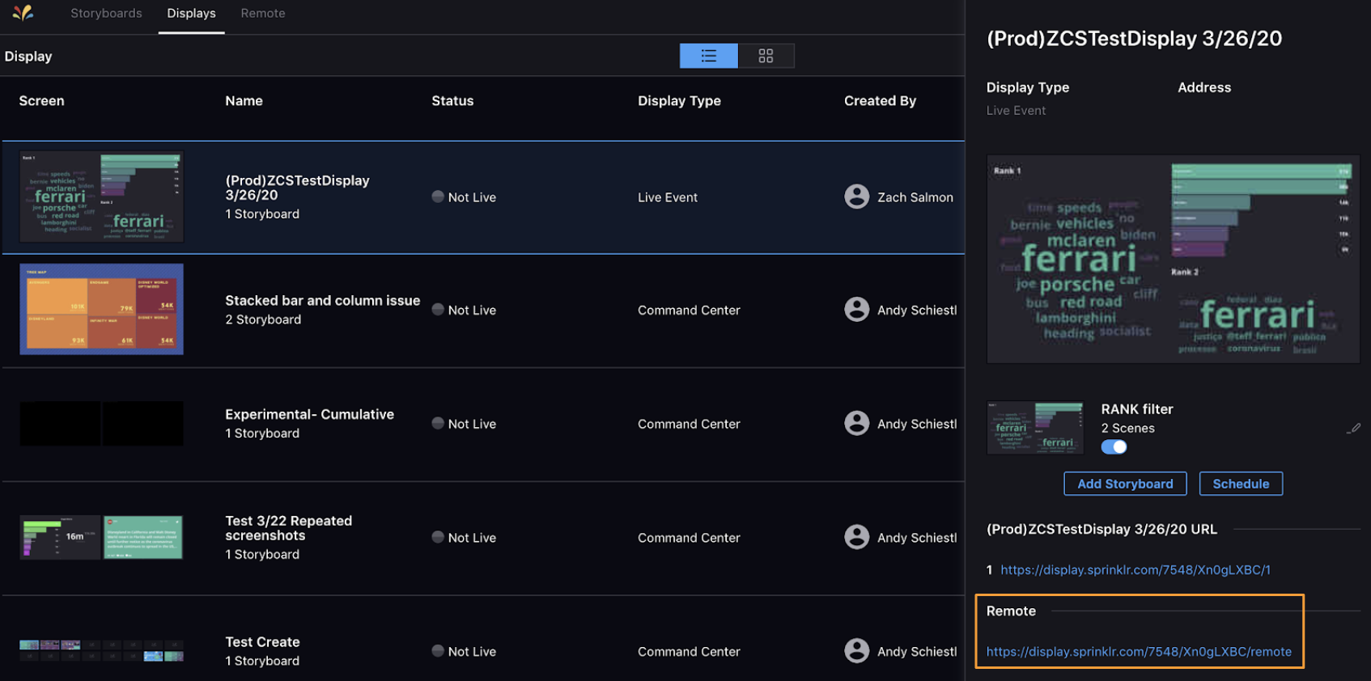1371x681 pixels.
Task: Go to the Remote tab
Action: coord(263,14)
